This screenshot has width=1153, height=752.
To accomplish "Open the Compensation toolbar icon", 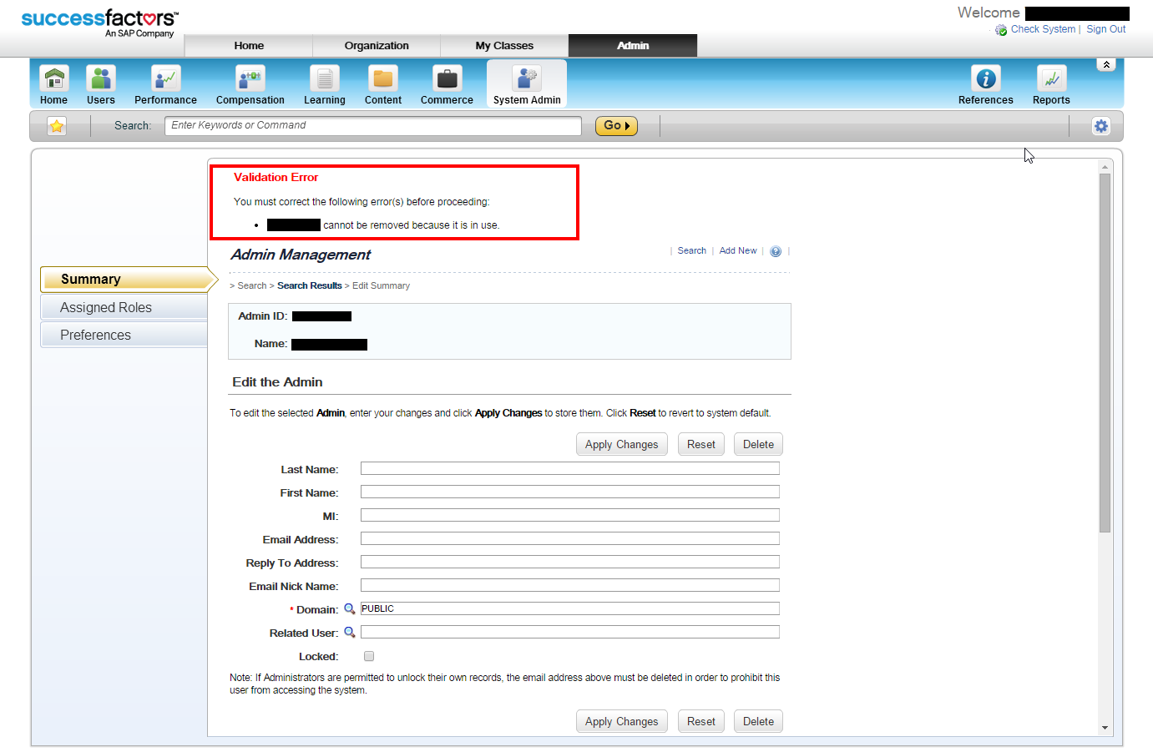I will click(x=250, y=78).
